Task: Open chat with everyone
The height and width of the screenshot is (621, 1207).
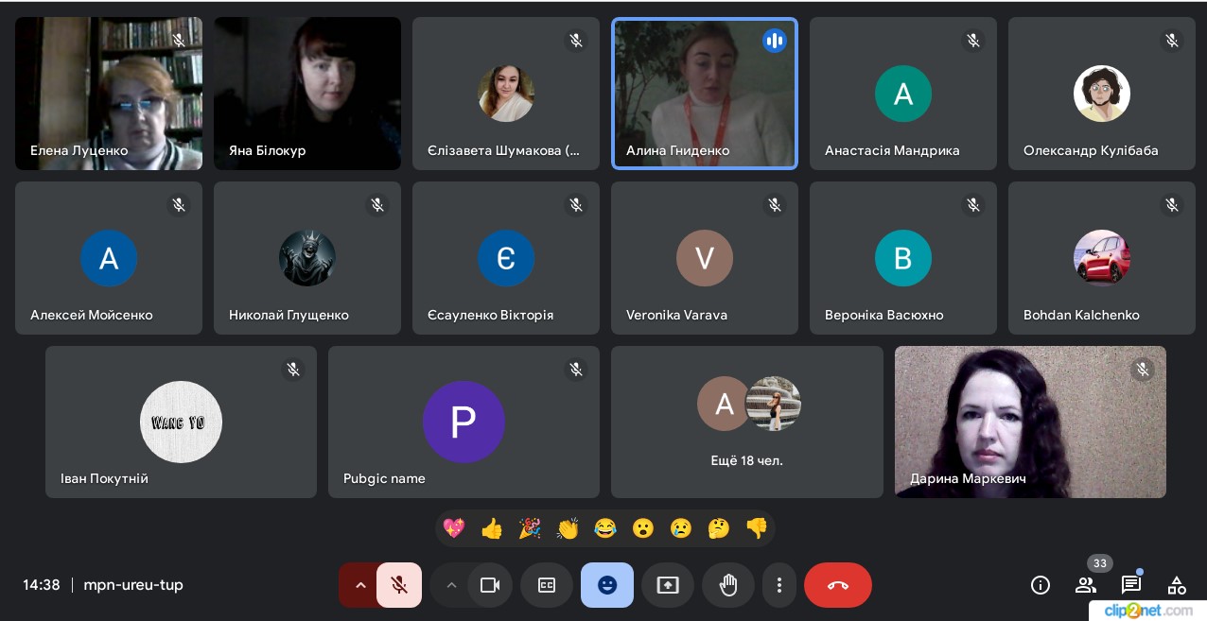Action: [1131, 585]
